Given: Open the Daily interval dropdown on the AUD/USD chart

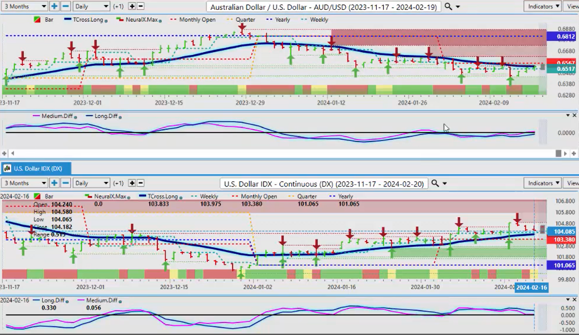Looking at the screenshot, I should click(x=91, y=6).
